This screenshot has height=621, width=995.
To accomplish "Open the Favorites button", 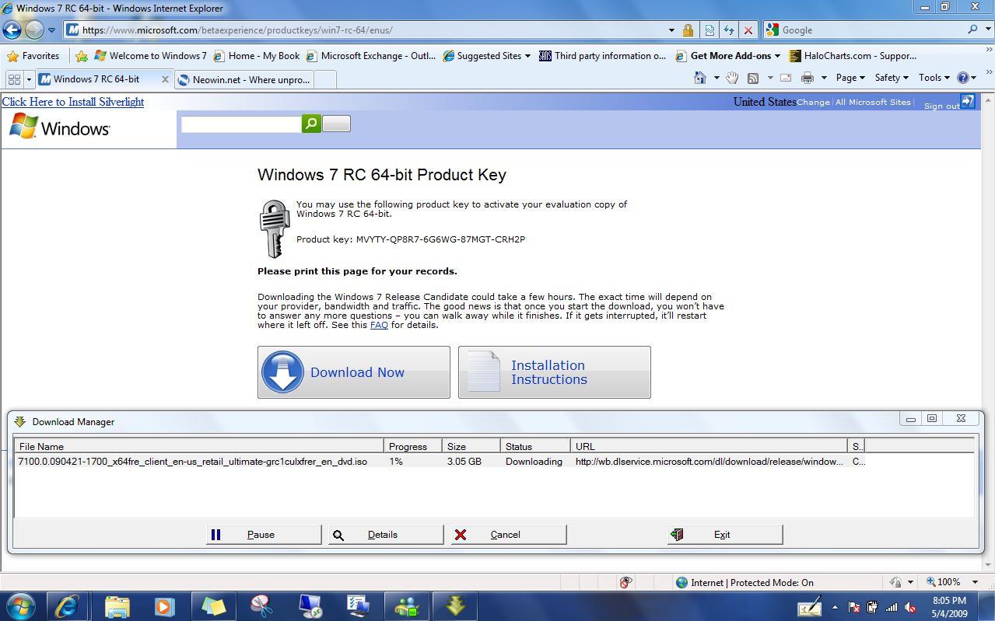I will (33, 56).
